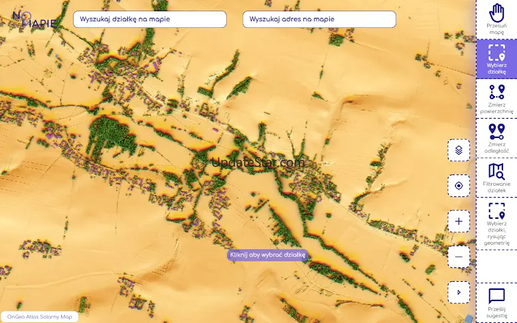Open the OnGeo Atlas Solarny Map label
The width and height of the screenshot is (517, 323).
[40, 317]
